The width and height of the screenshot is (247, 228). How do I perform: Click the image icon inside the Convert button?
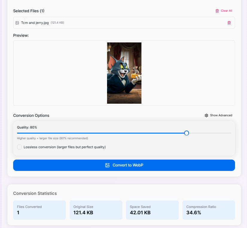[x=107, y=165]
